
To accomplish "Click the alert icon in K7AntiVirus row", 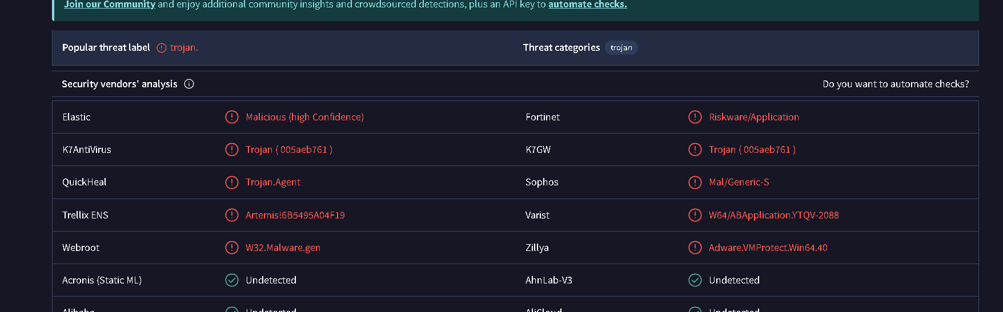I will tap(232, 149).
